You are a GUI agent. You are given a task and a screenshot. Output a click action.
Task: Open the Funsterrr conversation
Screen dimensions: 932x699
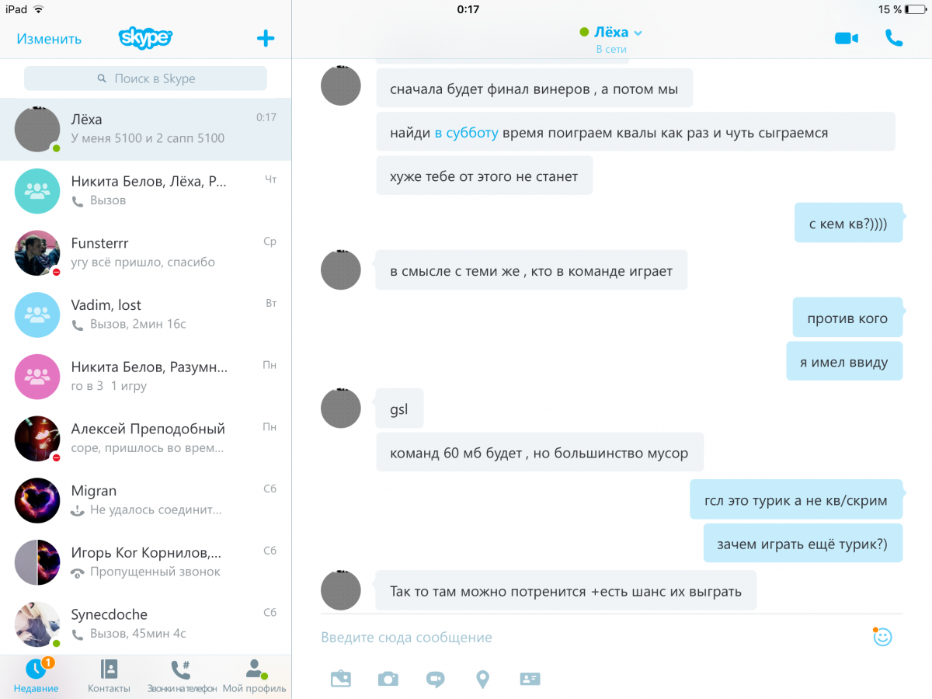pos(145,252)
